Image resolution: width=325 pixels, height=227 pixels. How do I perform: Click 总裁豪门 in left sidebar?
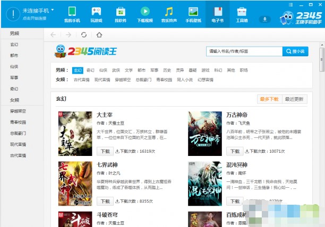[x=18, y=133]
